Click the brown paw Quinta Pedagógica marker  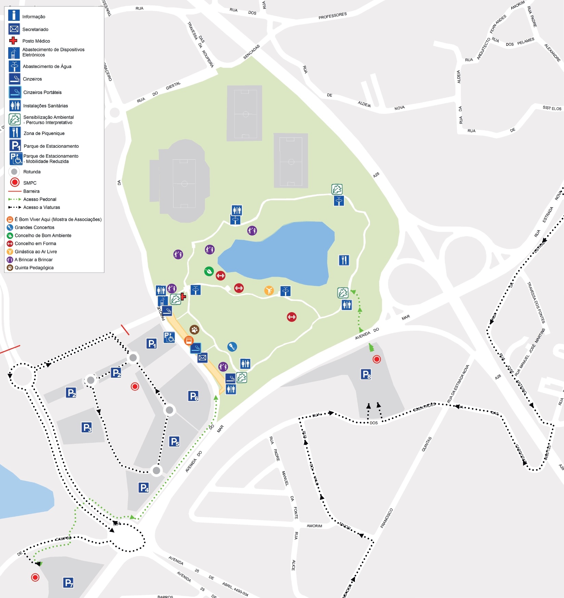point(194,330)
